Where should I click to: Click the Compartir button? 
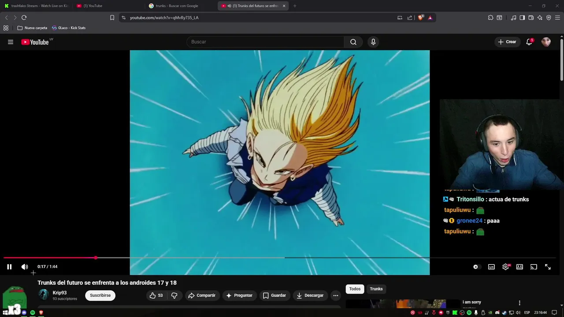tap(202, 295)
